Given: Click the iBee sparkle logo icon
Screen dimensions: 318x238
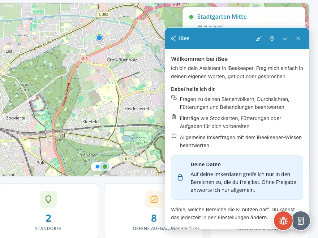Looking at the screenshot, I should pos(173,39).
